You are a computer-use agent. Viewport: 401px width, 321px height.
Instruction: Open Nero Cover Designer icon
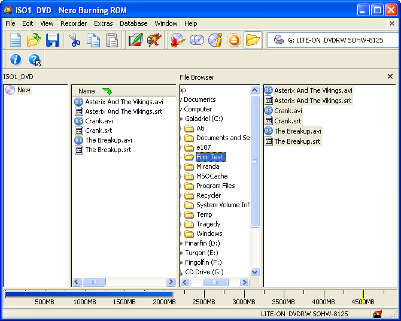pyautogui.click(x=135, y=40)
